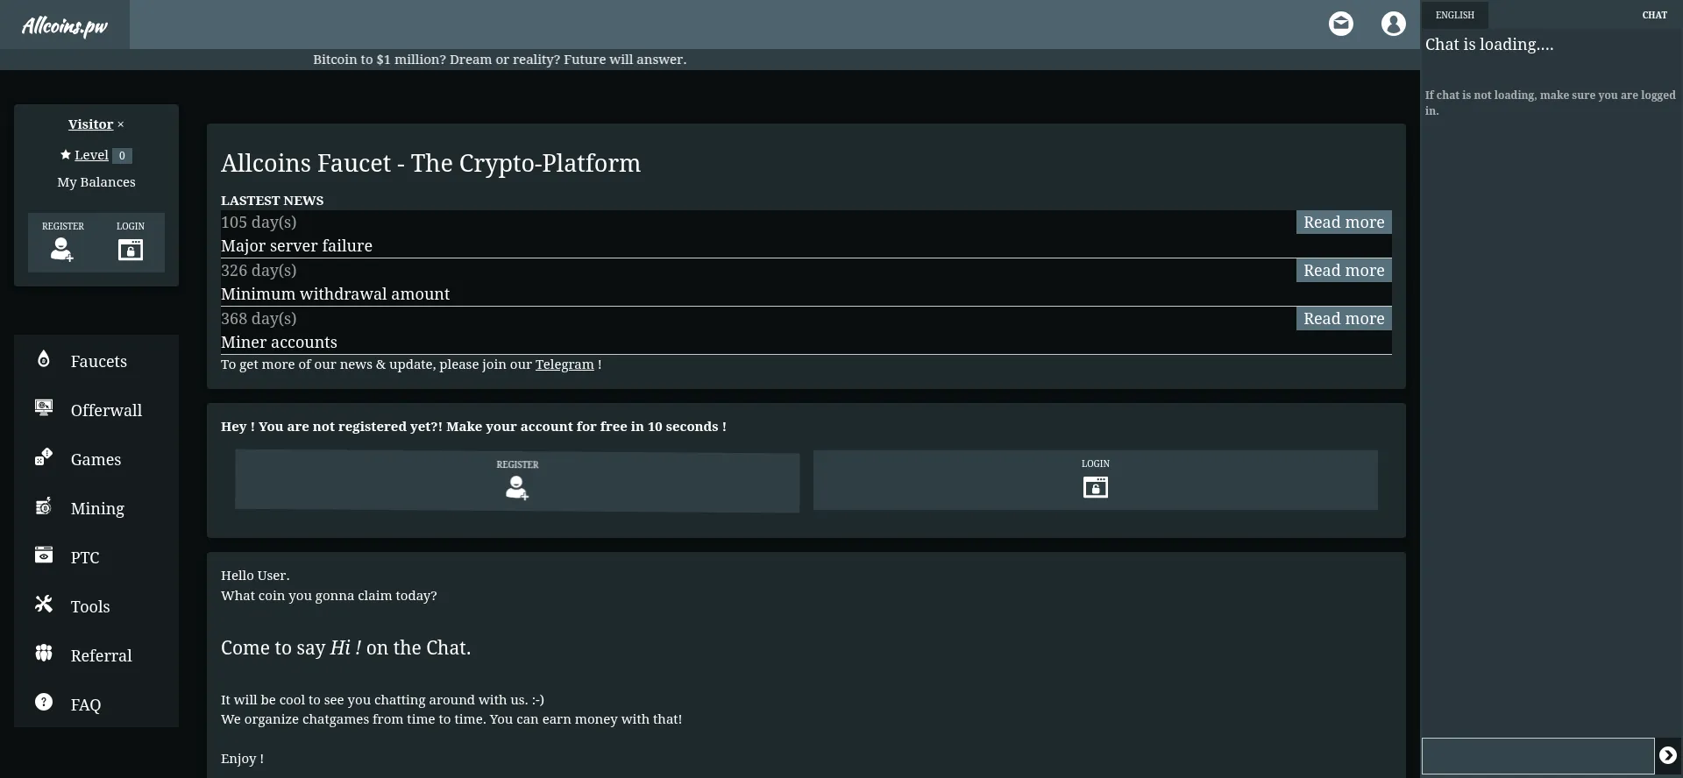Open the mail envelope icon in header

1340,24
